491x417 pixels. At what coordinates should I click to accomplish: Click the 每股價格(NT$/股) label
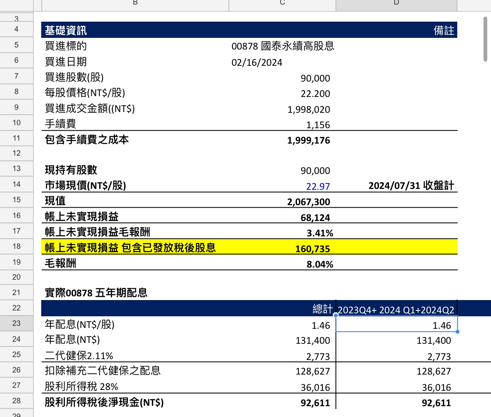(85, 92)
